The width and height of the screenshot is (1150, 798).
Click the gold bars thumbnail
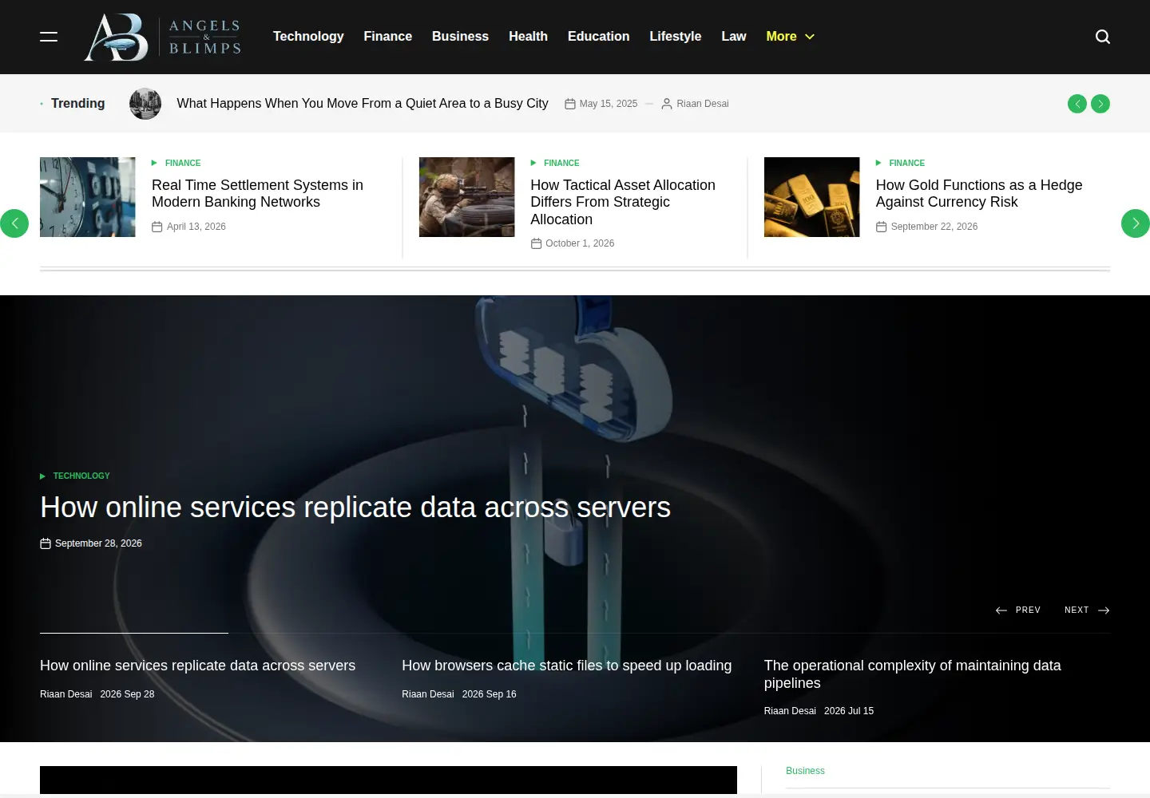812,197
